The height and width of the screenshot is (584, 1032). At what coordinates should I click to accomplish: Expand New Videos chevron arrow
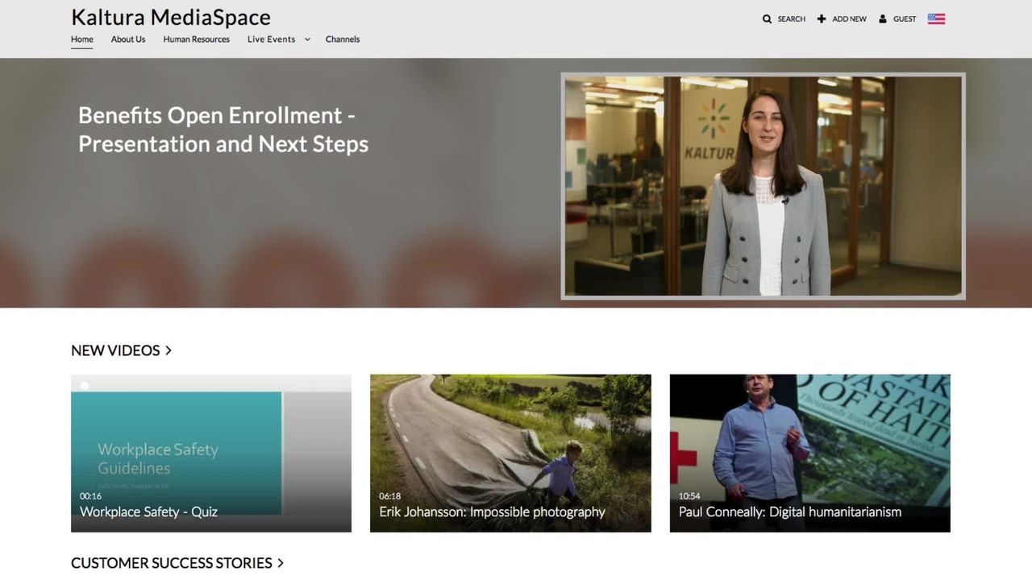pyautogui.click(x=169, y=350)
